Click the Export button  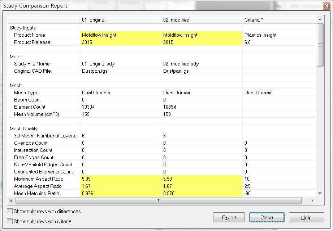[229, 217]
